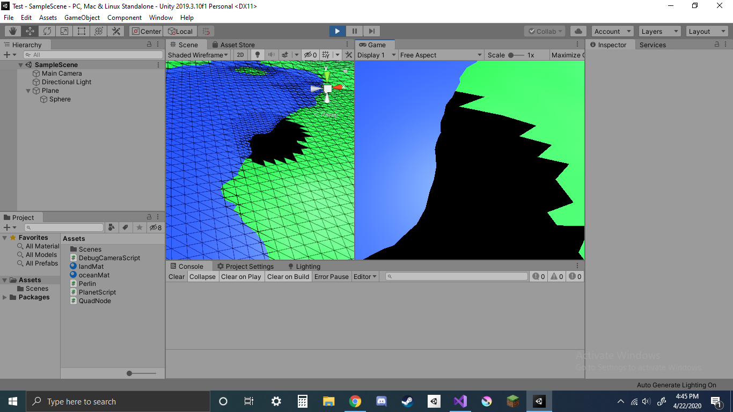Viewport: 733px width, 412px height.
Task: Click the Hierarchy search field
Action: pos(93,55)
